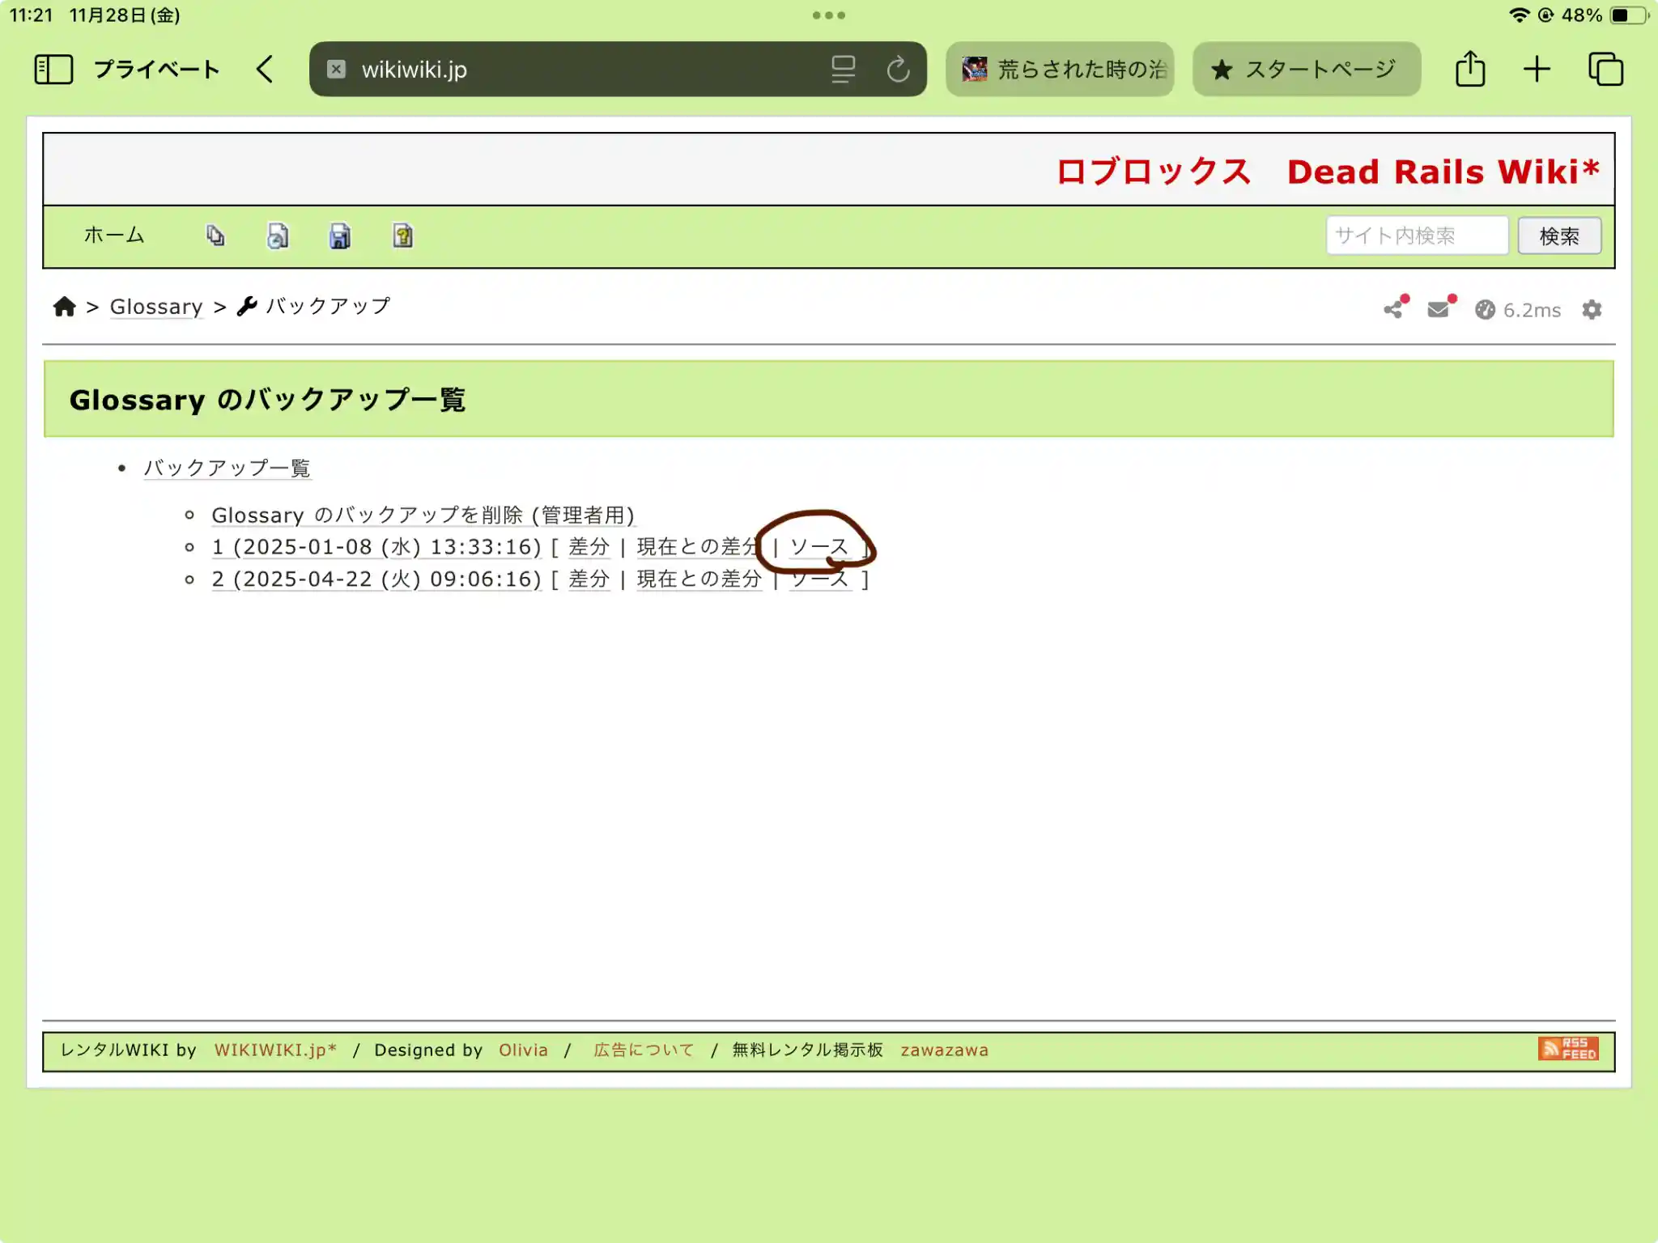
Task: Click the page list icon in wiki toolbar
Action: 215,235
